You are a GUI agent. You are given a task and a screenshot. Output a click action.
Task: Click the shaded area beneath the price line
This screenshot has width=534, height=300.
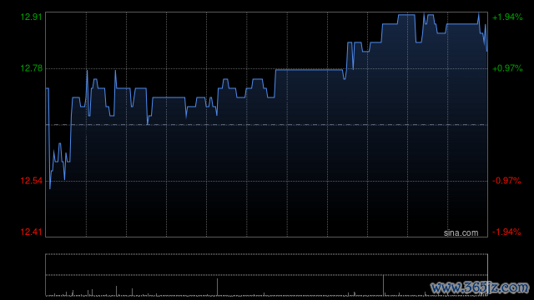pyautogui.click(x=266, y=170)
